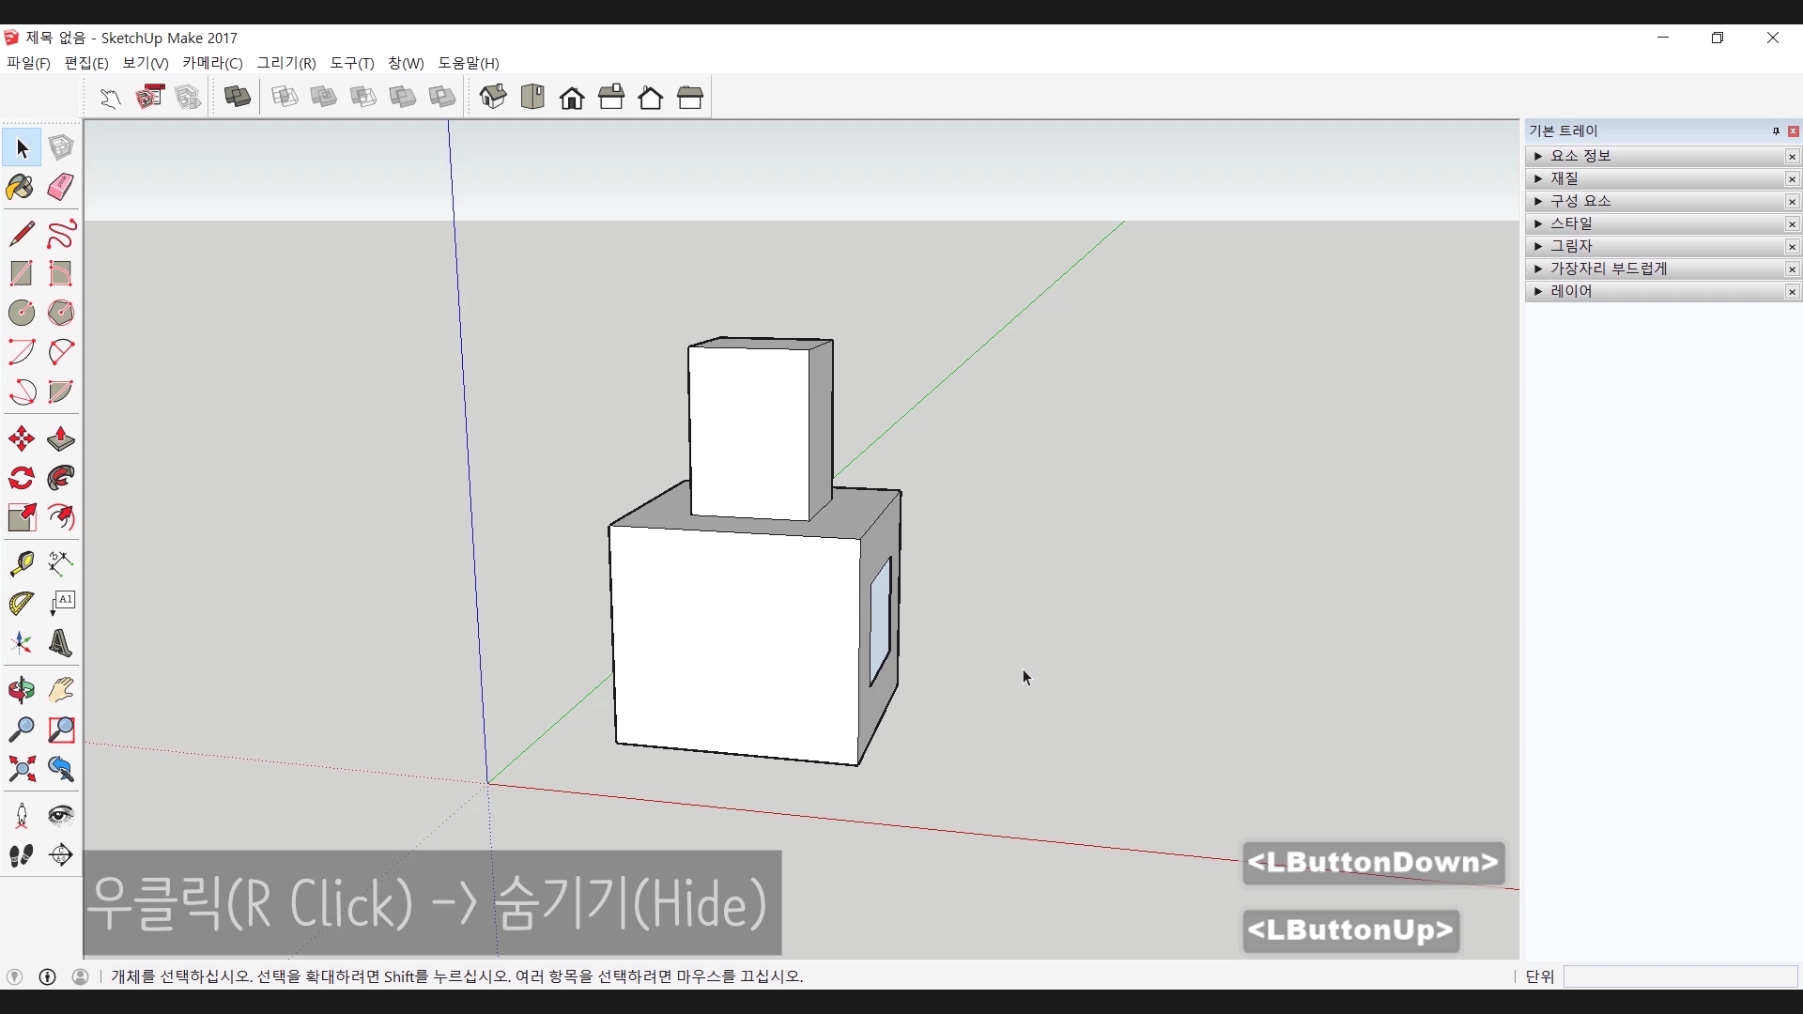Screen dimensions: 1803x1014
Task: Activate the Orbit camera tool
Action: (x=21, y=690)
